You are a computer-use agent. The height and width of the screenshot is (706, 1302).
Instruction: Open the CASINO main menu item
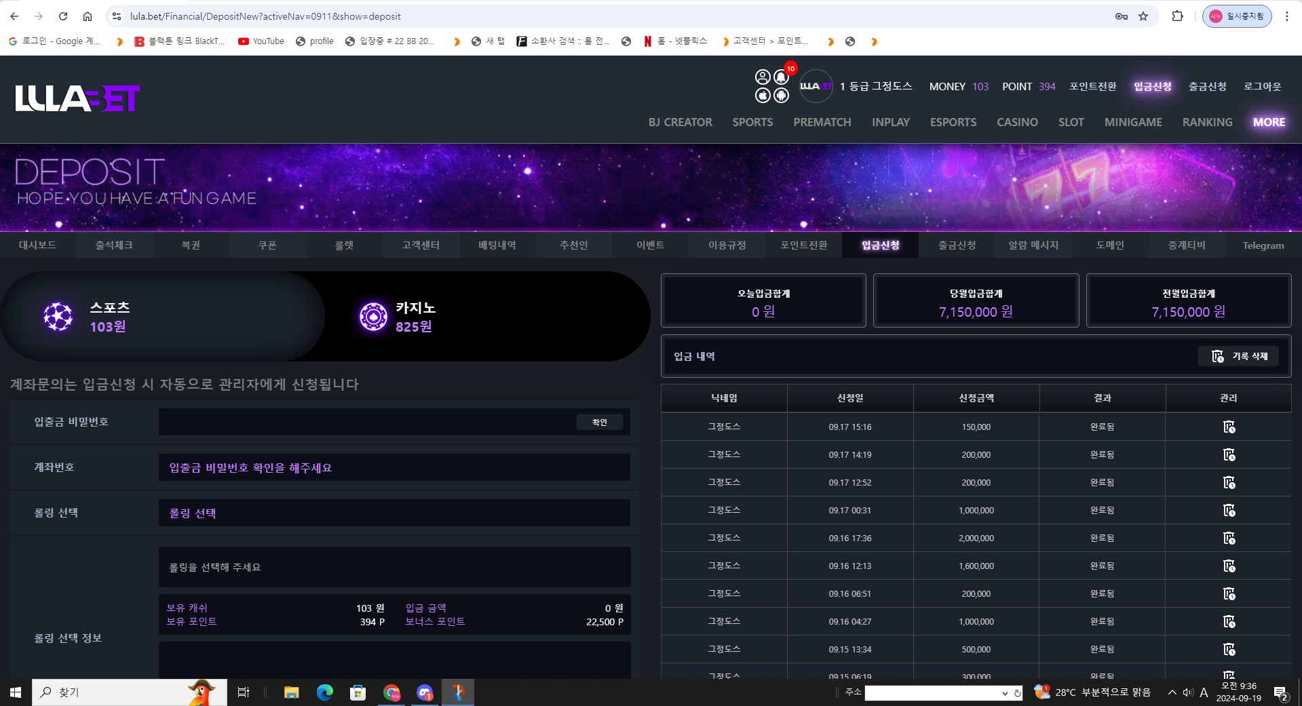[x=1017, y=122]
